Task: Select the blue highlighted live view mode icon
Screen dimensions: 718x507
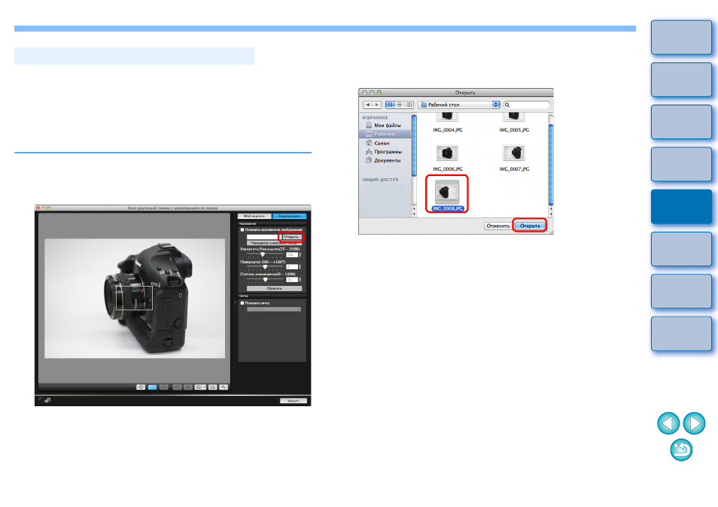Action: [152, 387]
